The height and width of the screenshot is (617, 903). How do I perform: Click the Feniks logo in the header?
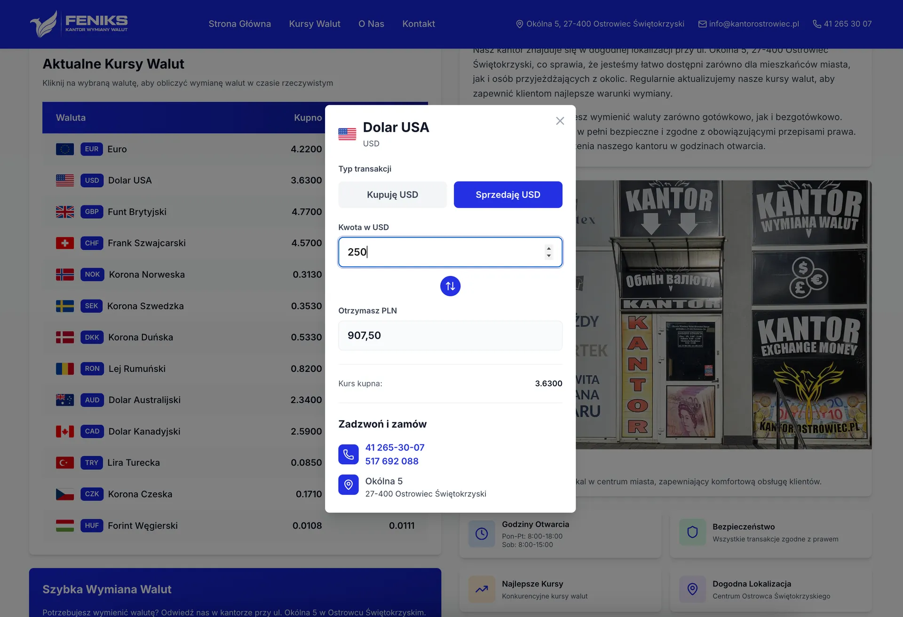click(x=79, y=24)
